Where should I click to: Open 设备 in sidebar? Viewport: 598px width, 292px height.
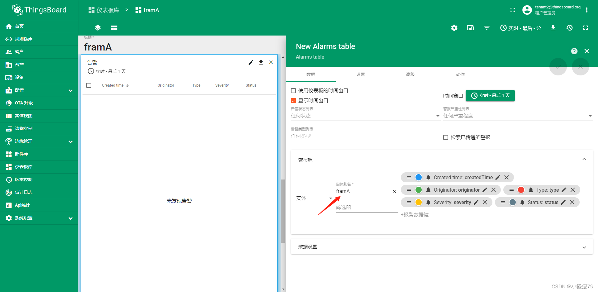pos(39,77)
